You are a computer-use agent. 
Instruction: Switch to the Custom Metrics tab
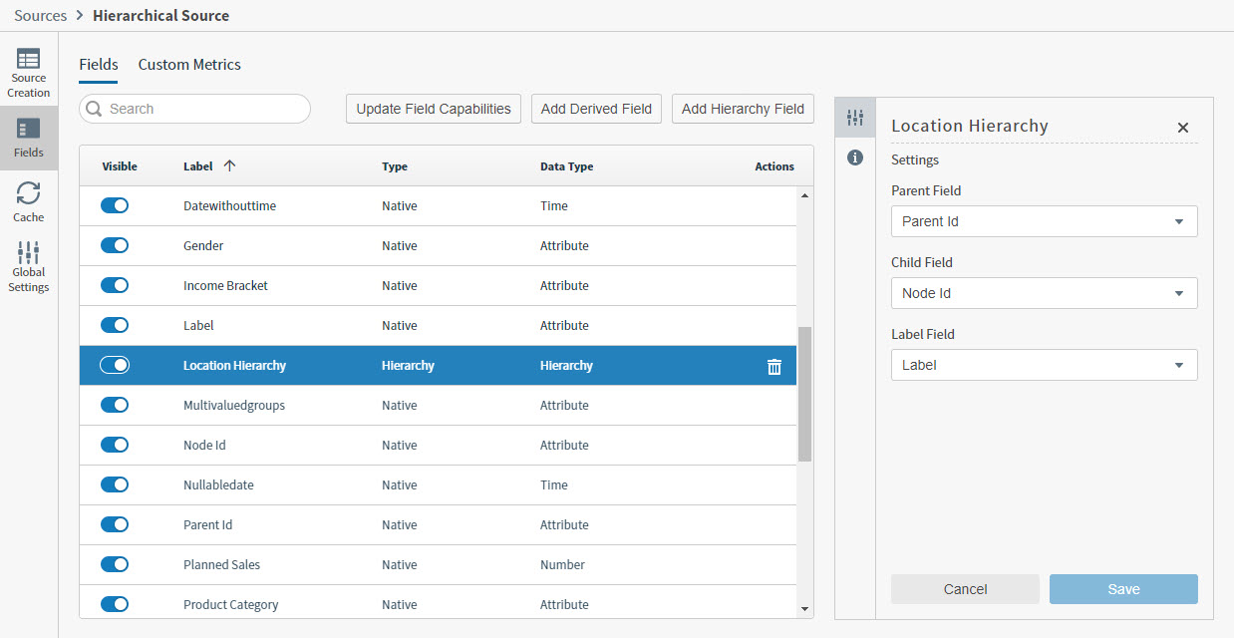pos(189,64)
